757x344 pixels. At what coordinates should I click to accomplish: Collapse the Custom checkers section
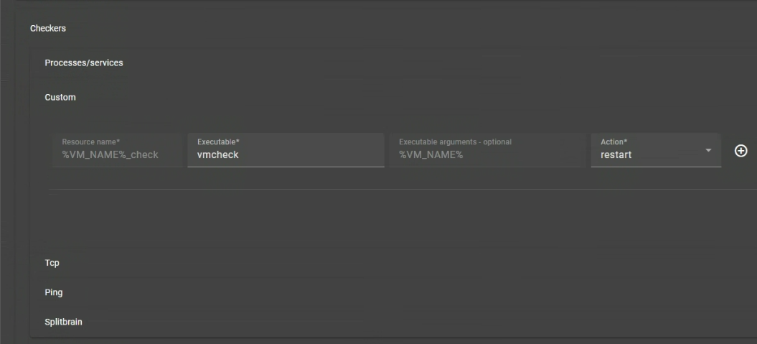coord(60,97)
